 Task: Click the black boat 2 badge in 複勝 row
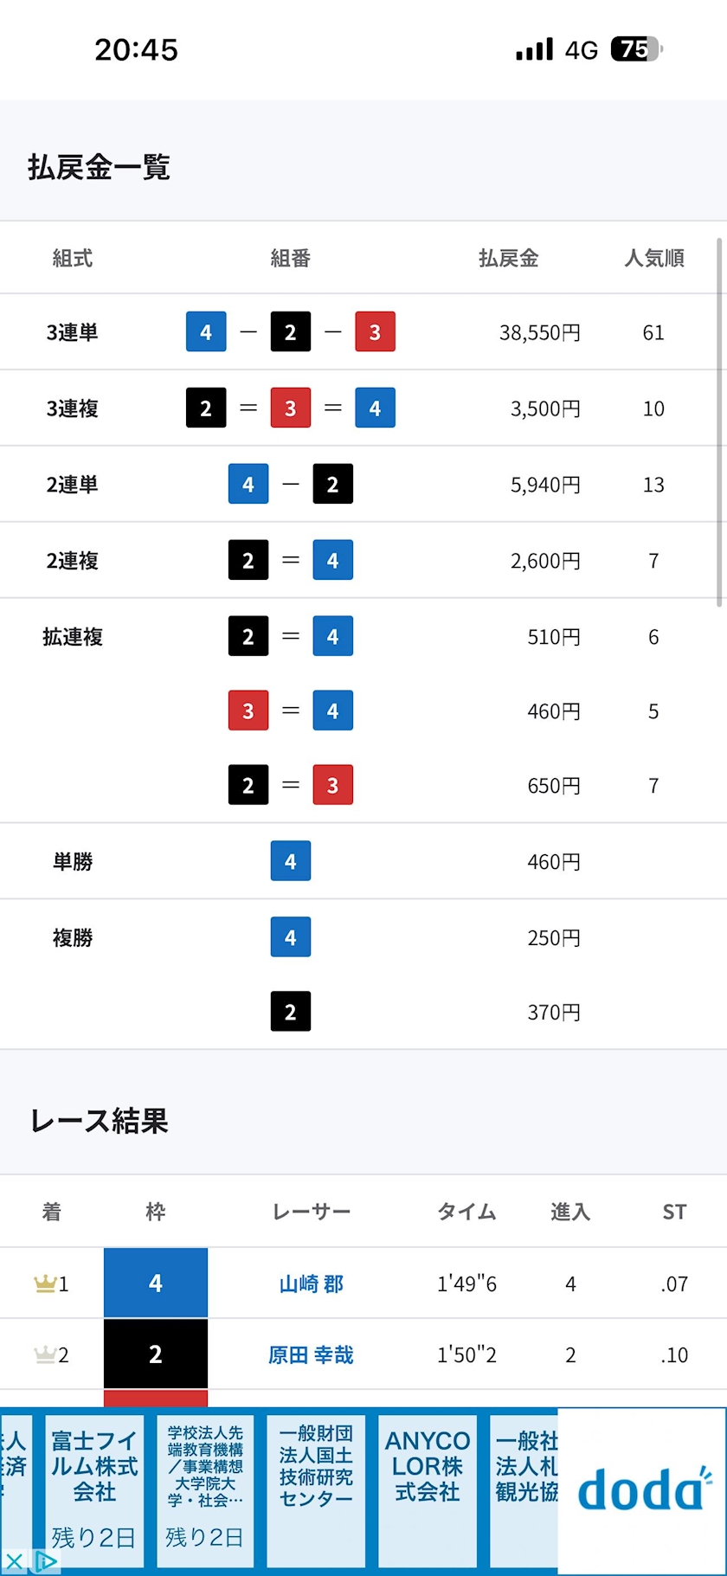pyautogui.click(x=291, y=1012)
